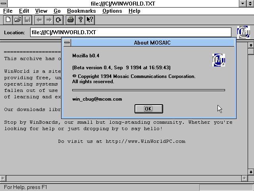
Task: Click the New Document toolbar icon
Action: pos(8,20)
